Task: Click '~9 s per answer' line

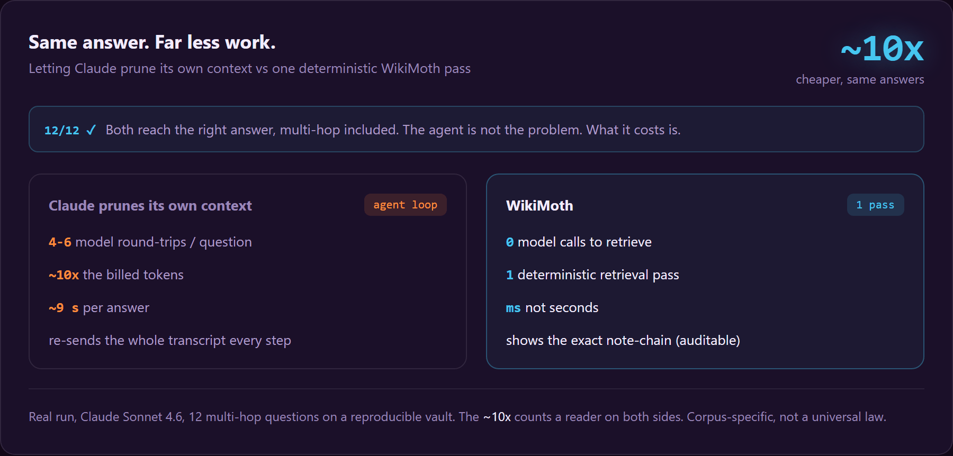Action: coord(99,308)
